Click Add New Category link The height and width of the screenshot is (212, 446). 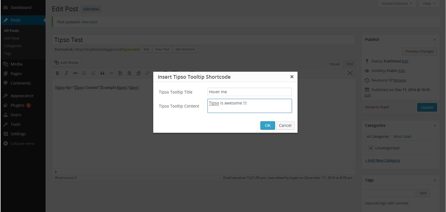(382, 160)
